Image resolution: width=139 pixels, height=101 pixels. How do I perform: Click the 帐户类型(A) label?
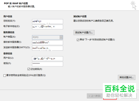[9, 37]
